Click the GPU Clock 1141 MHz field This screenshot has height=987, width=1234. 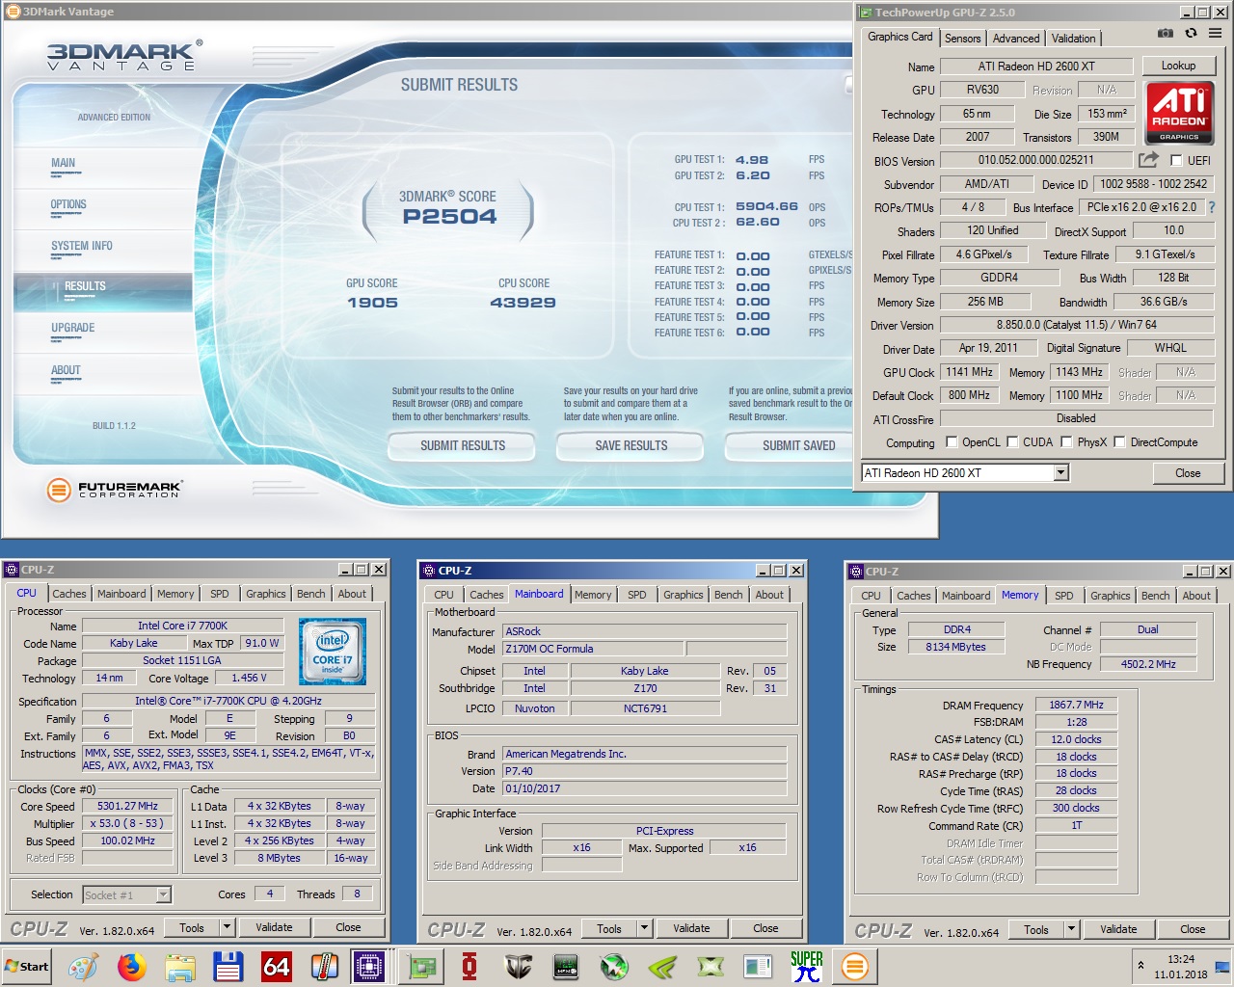969,372
